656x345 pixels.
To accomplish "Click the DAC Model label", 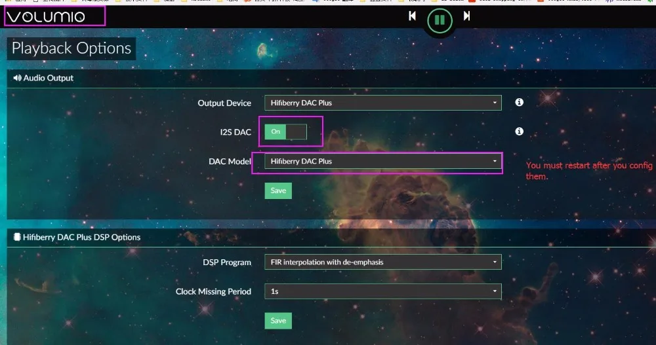I will point(230,161).
